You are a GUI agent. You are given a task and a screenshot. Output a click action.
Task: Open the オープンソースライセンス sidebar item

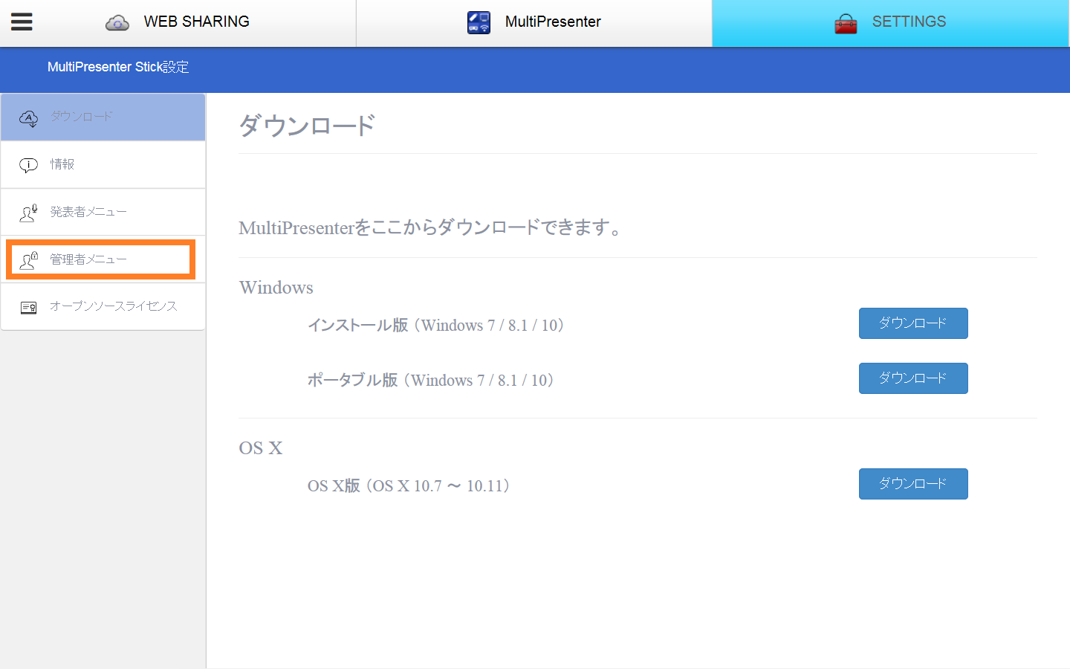pyautogui.click(x=103, y=306)
